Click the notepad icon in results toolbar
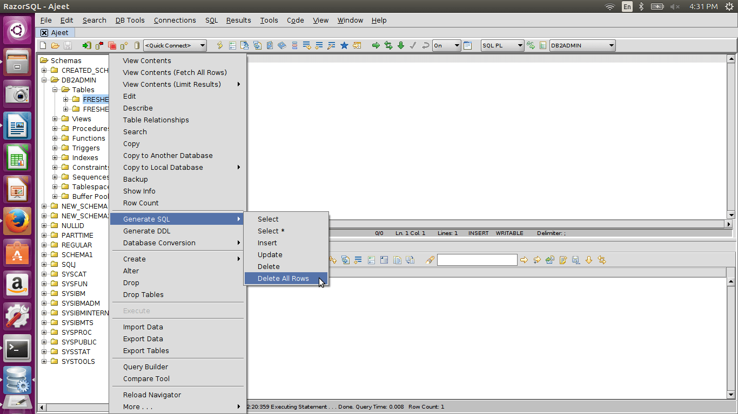Screen dimensions: 738x414 563,260
